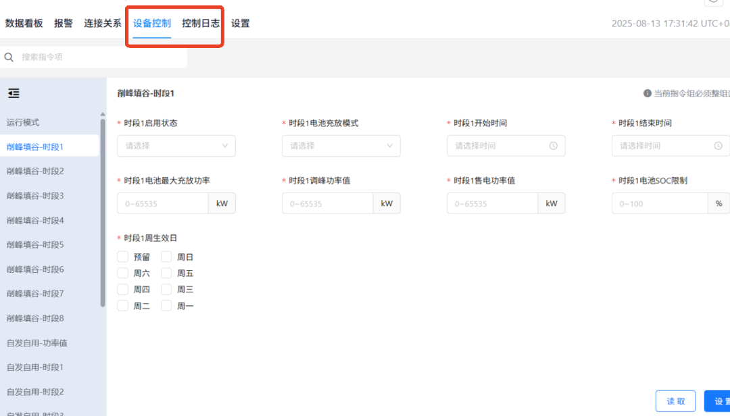Click the blue 设置 submit button

pyautogui.click(x=716, y=401)
